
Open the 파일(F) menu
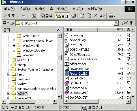click(x=9, y=9)
